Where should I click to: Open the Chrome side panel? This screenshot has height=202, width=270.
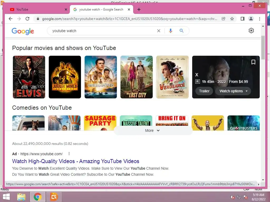coord(243,19)
